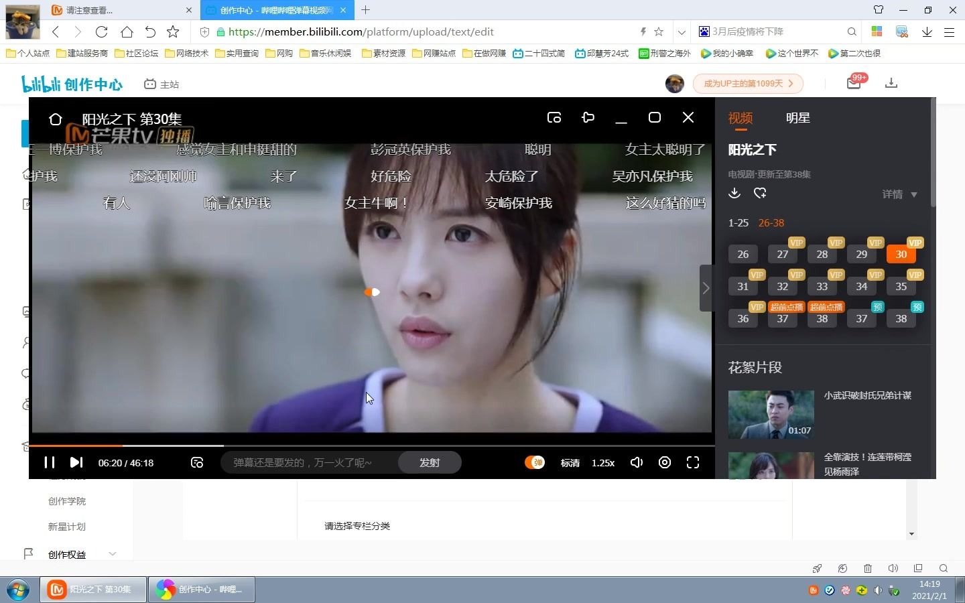
Task: Toggle the danmaku bullet comments switch
Action: [534, 462]
